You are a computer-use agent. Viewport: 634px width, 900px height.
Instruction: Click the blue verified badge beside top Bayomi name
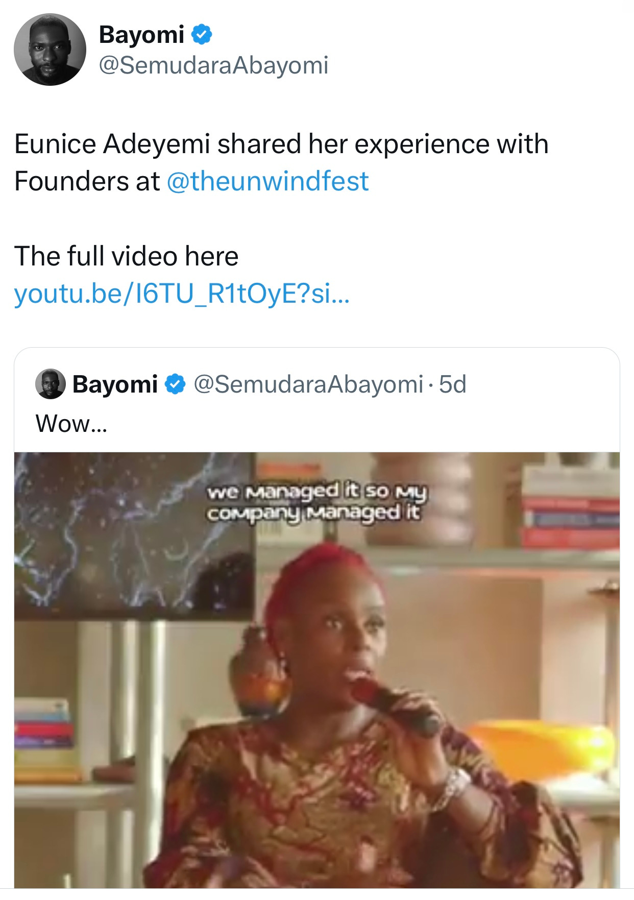[202, 34]
